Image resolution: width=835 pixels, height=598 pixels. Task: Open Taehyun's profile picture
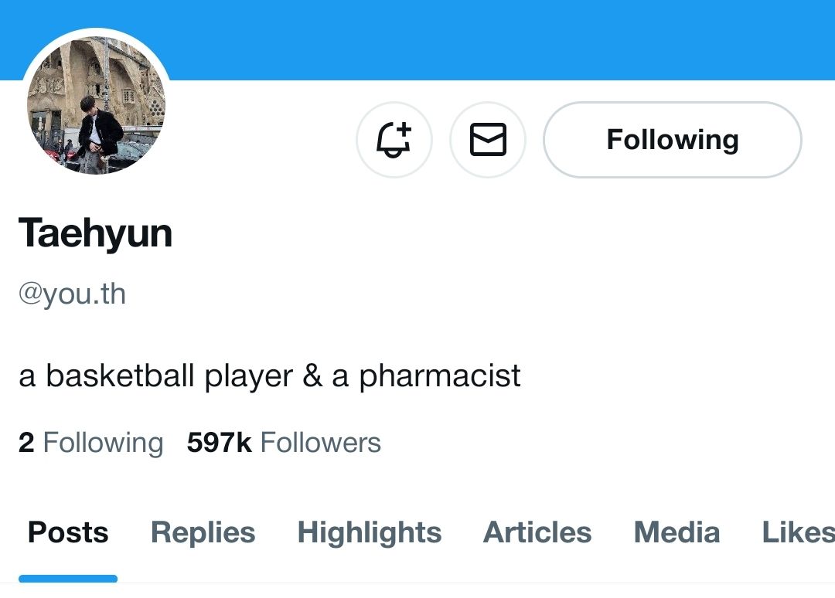point(96,105)
